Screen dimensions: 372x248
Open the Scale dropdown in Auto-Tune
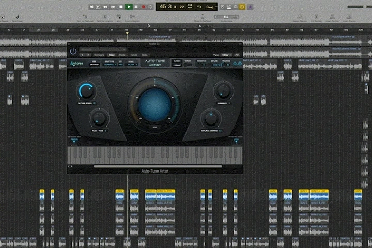pos(131,65)
